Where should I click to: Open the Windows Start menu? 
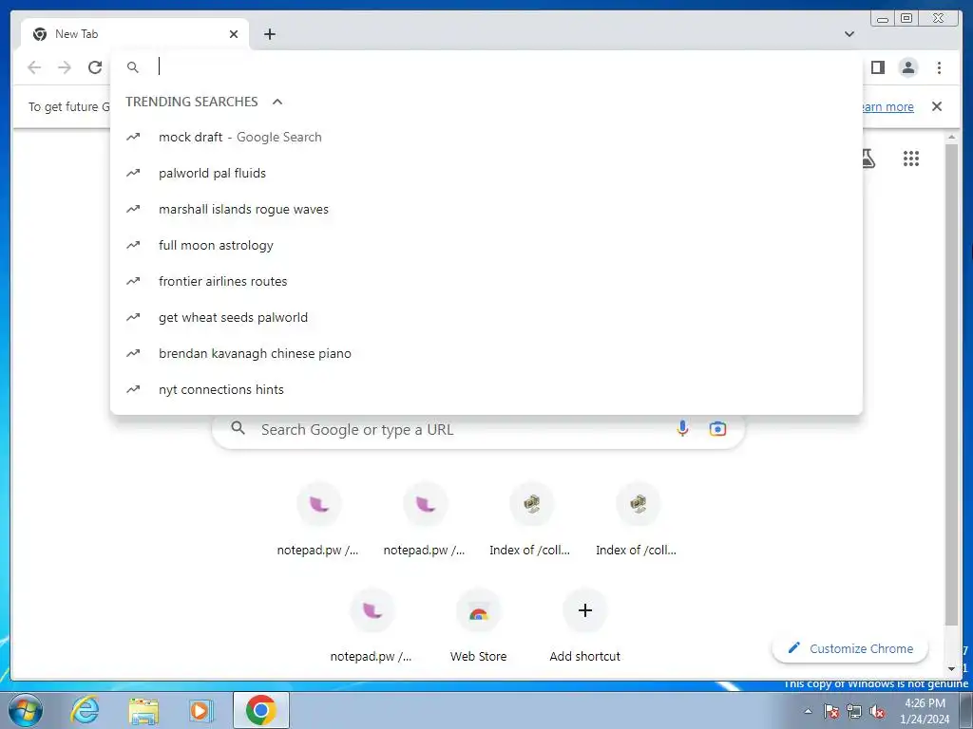click(x=25, y=710)
